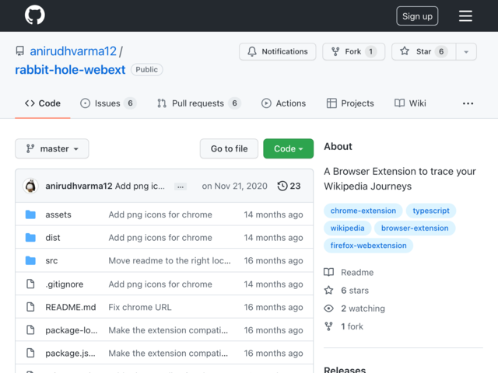Viewport: 498px width, 373px height.
Task: Click the README.md file icon
Action: [x=30, y=307]
